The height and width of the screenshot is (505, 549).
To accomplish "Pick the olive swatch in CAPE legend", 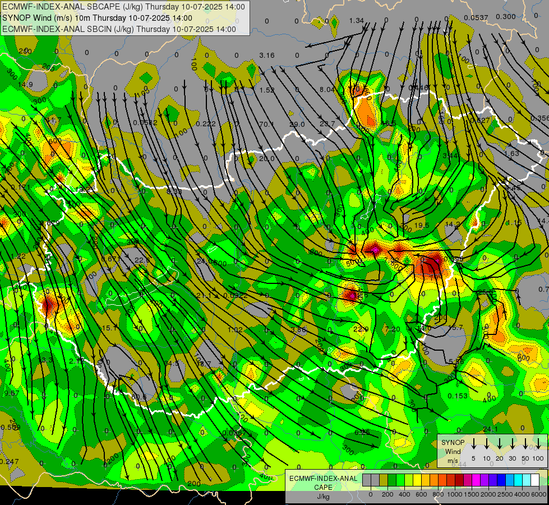I will [384, 480].
